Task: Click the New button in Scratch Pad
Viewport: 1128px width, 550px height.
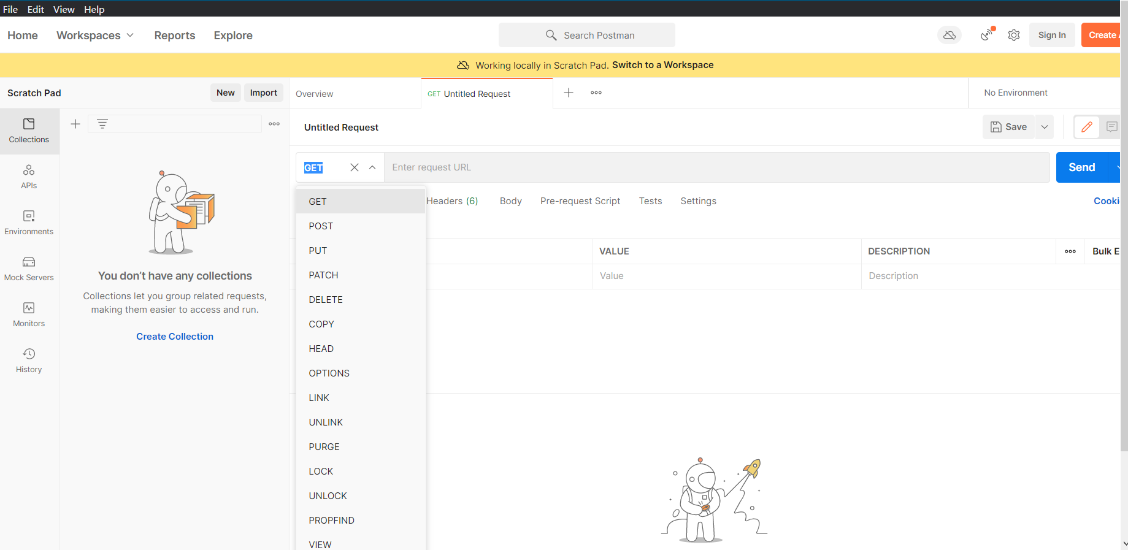Action: (x=226, y=93)
